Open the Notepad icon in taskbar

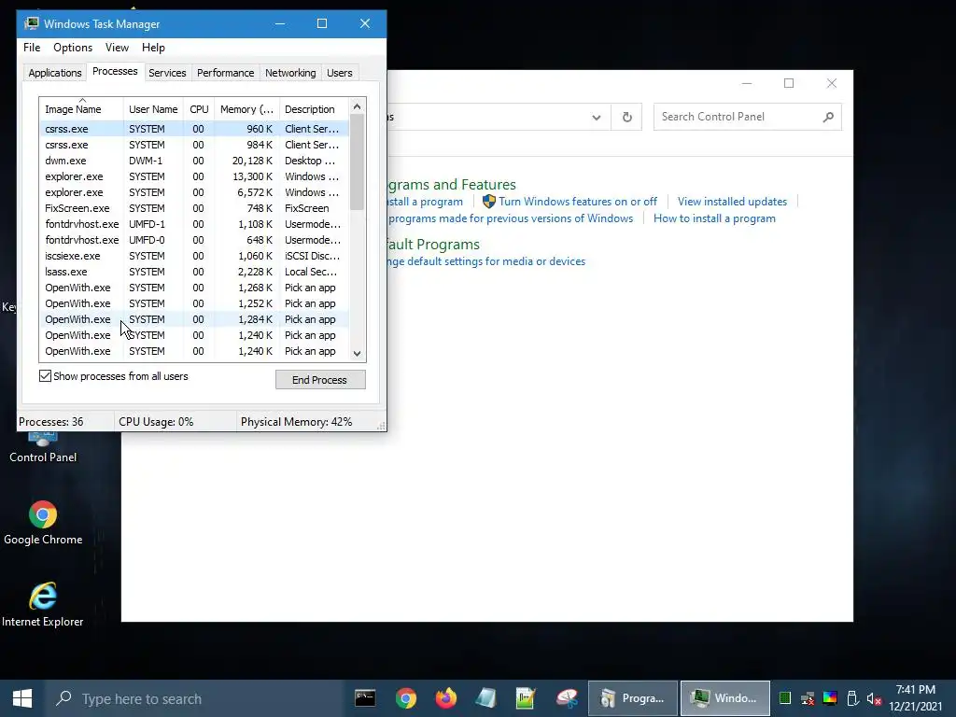point(485,698)
